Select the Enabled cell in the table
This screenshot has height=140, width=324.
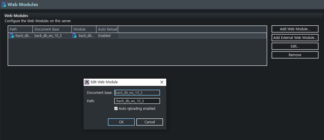click(107, 35)
